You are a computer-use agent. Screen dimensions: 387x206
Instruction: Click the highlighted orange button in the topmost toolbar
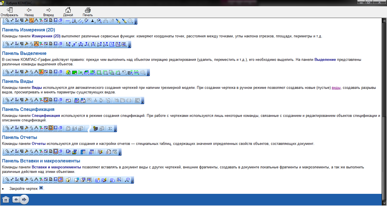[31, 20]
